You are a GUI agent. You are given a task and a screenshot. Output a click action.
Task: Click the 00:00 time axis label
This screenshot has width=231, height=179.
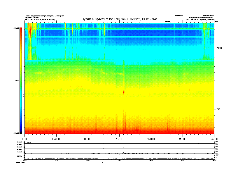point(24,139)
